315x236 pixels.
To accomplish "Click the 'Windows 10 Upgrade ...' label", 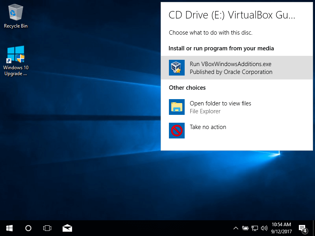I will click(16, 70).
